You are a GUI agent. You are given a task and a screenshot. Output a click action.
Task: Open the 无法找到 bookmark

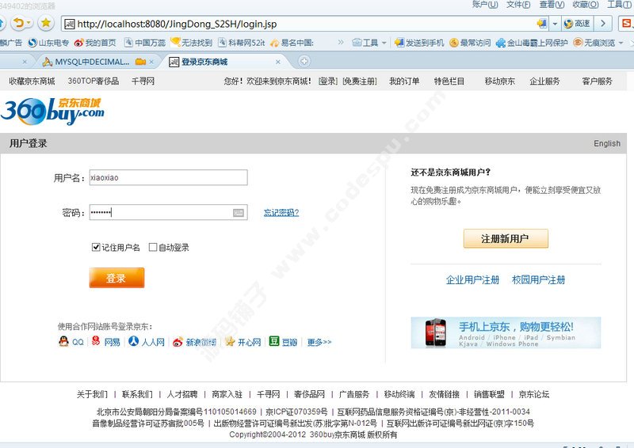point(192,43)
